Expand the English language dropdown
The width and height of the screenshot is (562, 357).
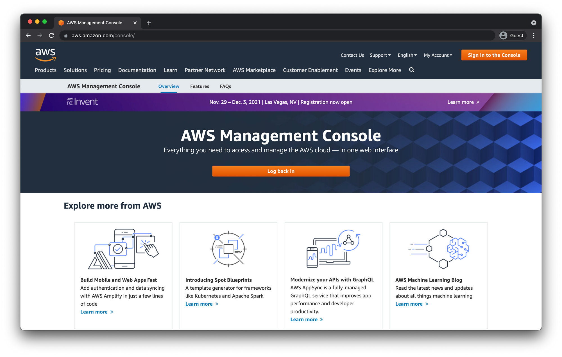tap(407, 55)
